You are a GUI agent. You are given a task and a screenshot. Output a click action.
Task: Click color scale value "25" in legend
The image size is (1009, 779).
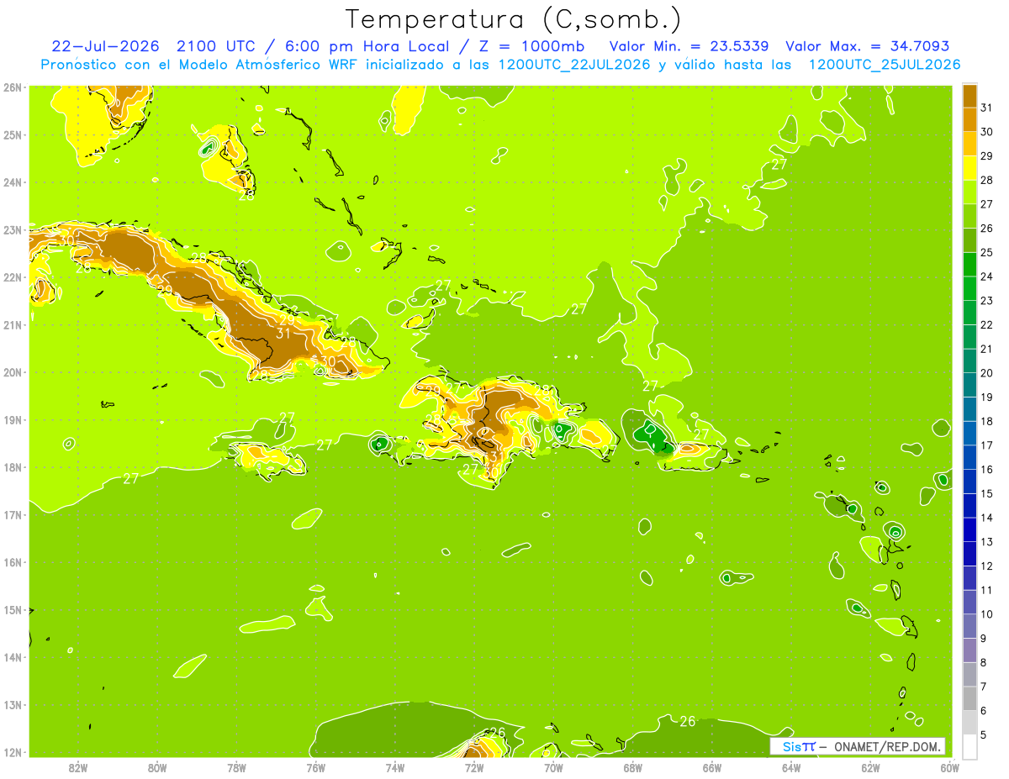point(986,253)
